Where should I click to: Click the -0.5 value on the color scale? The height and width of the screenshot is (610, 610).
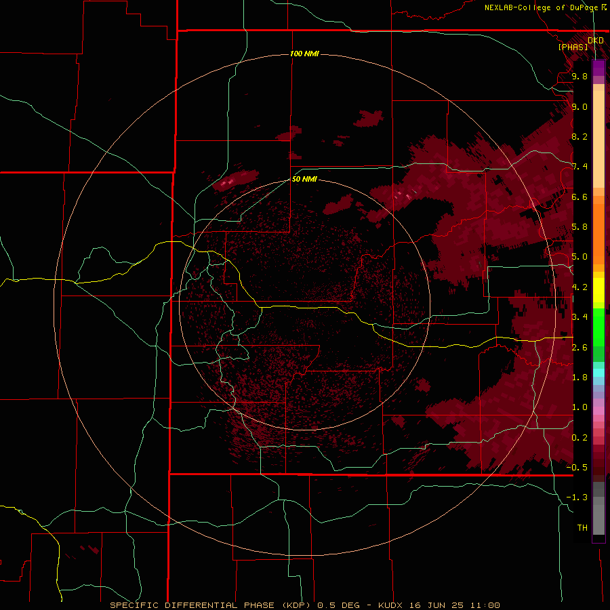577,468
